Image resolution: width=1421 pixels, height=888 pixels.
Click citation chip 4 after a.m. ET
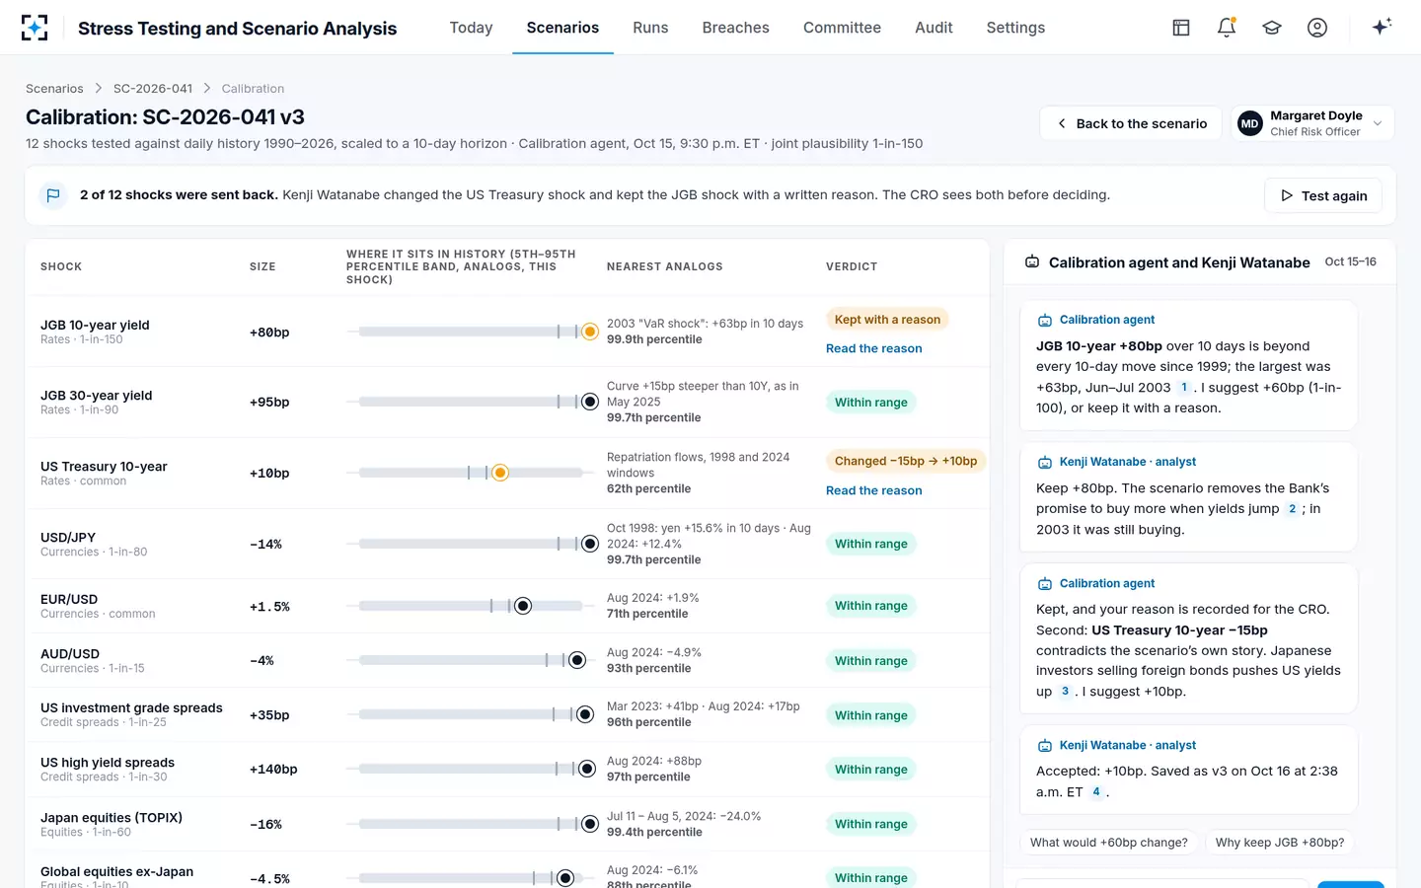click(1095, 792)
